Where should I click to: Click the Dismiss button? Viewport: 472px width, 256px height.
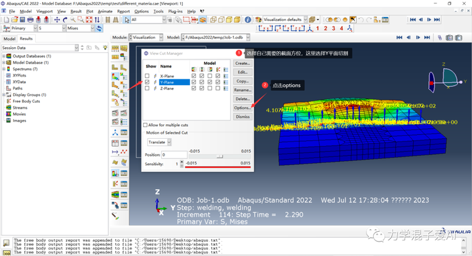[x=243, y=117]
